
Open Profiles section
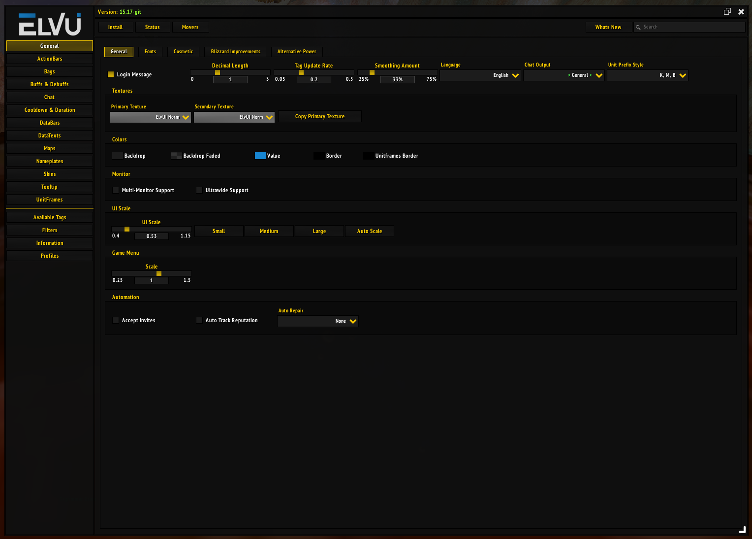[x=50, y=256]
